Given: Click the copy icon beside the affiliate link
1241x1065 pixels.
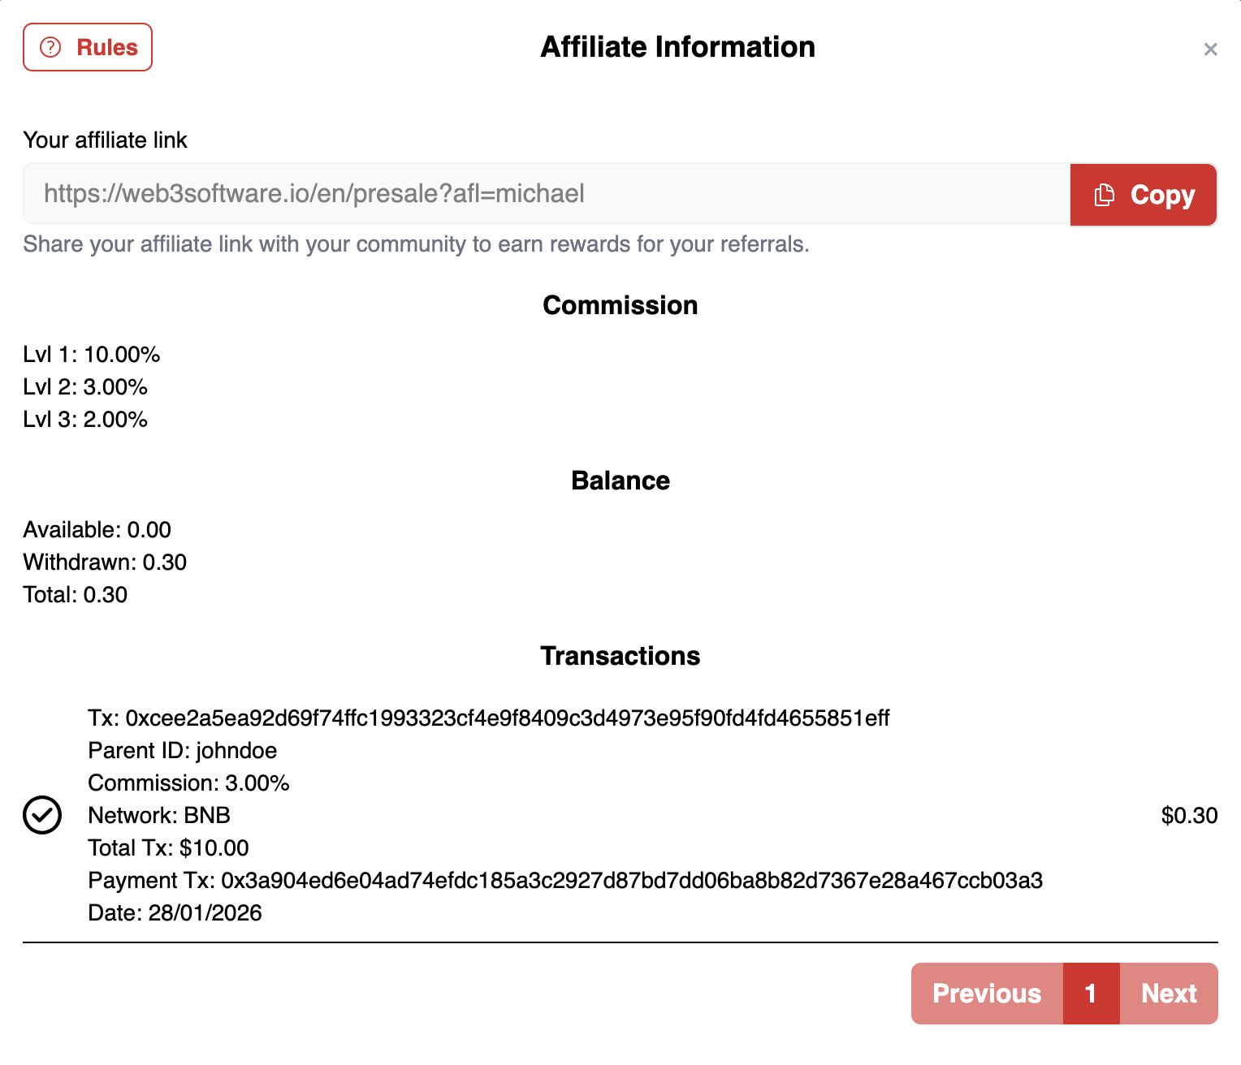Looking at the screenshot, I should point(1104,195).
